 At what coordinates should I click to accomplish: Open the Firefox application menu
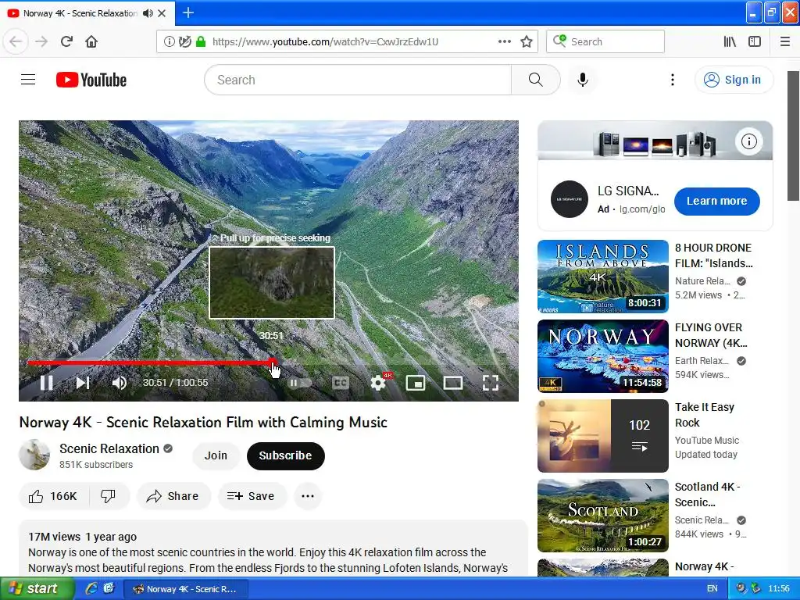click(785, 41)
